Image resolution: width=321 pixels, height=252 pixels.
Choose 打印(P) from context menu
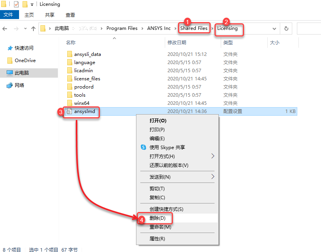coord(177,129)
